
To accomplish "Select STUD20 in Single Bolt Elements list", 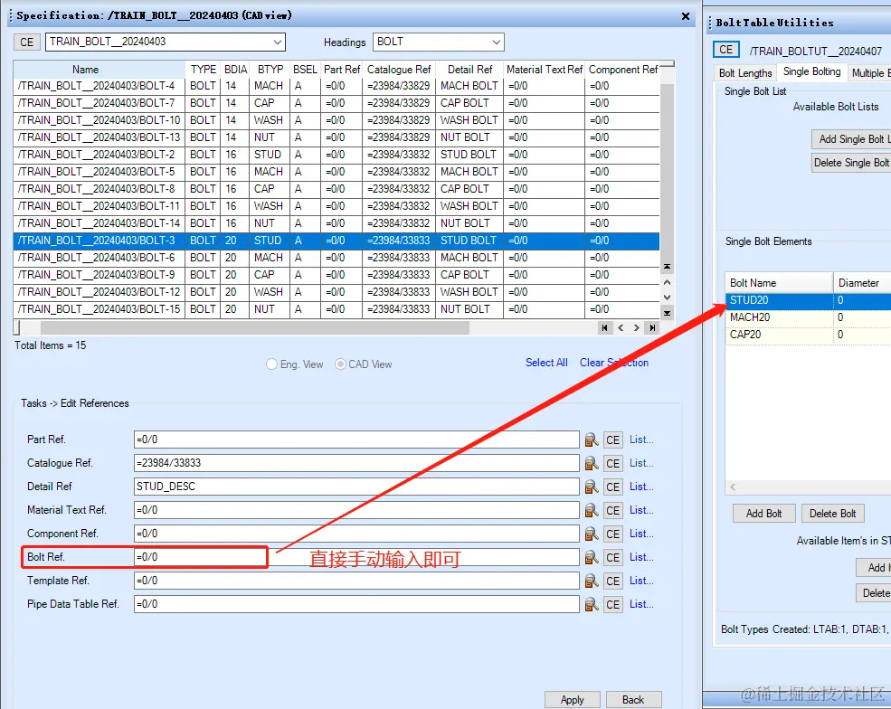I will point(808,300).
